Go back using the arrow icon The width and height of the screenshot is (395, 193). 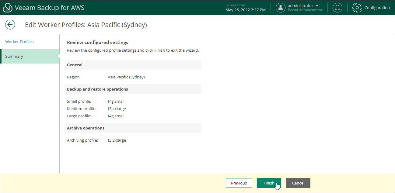point(10,25)
